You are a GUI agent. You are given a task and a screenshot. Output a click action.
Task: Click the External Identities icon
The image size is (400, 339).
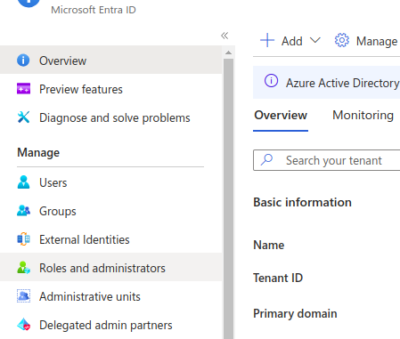23,239
